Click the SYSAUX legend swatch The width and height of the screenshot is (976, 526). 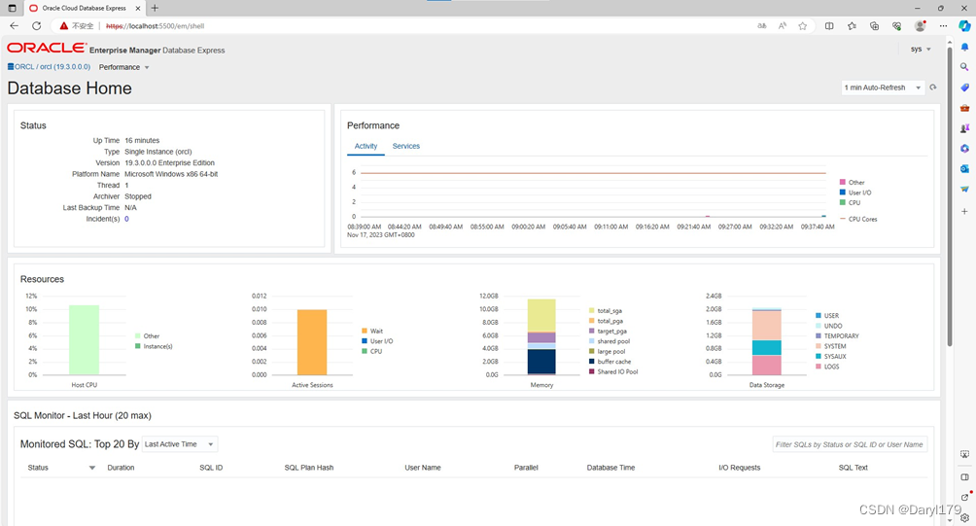(x=819, y=356)
